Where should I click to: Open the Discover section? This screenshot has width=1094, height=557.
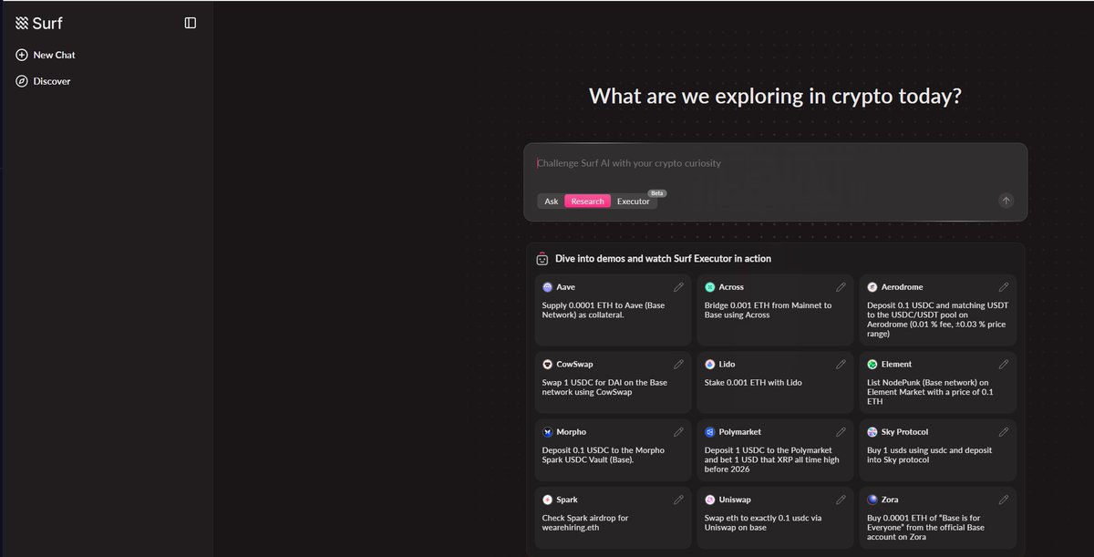(51, 81)
